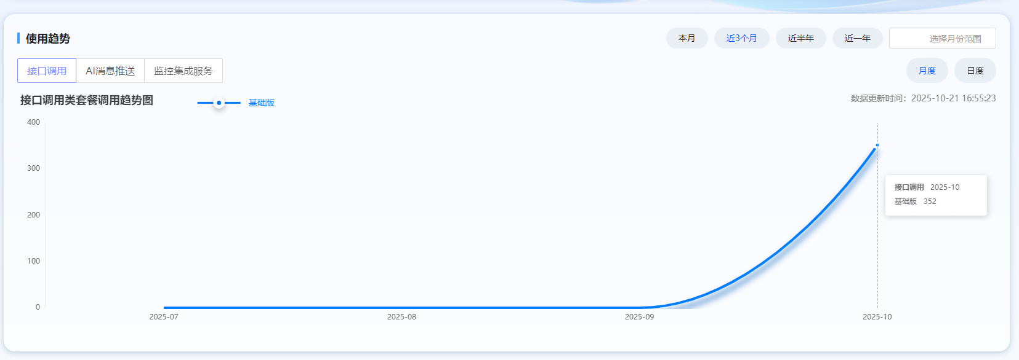Choose the 近3个月 time range
This screenshot has height=360, width=1019.
[x=741, y=38]
